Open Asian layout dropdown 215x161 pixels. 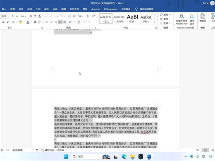81,16
